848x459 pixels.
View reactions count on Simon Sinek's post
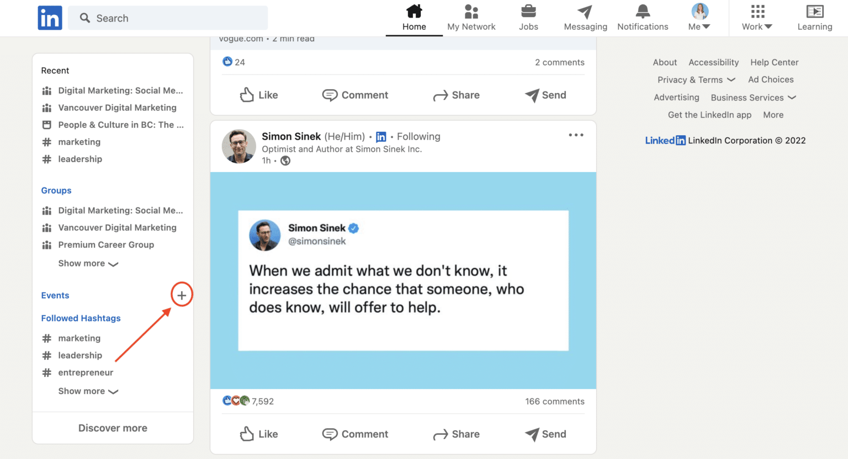(x=248, y=401)
